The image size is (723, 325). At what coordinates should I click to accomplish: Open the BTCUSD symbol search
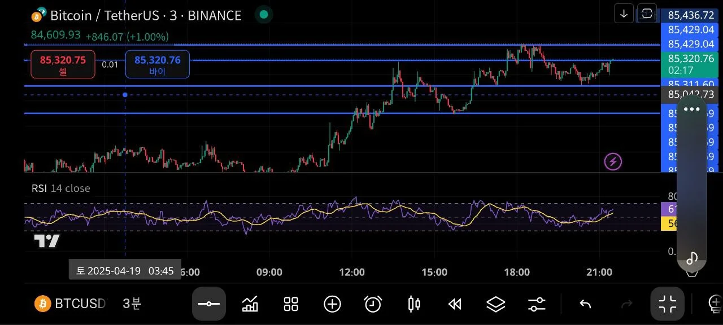coord(71,304)
